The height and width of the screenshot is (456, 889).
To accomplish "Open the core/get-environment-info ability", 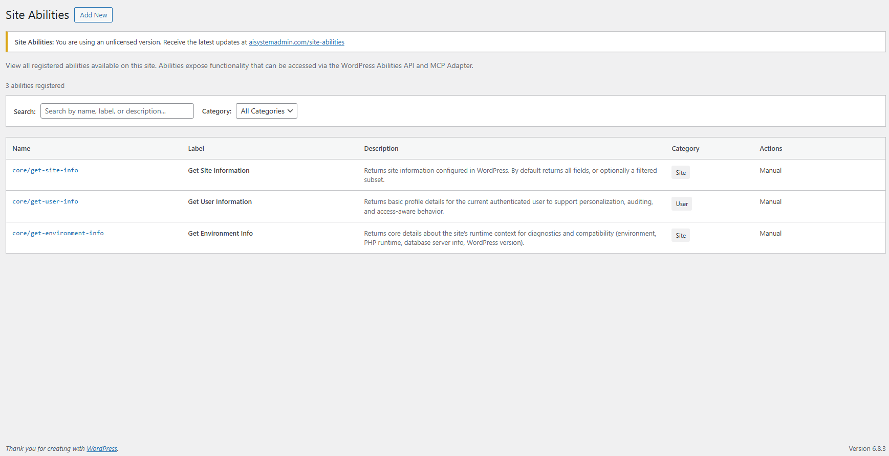I will pos(58,233).
